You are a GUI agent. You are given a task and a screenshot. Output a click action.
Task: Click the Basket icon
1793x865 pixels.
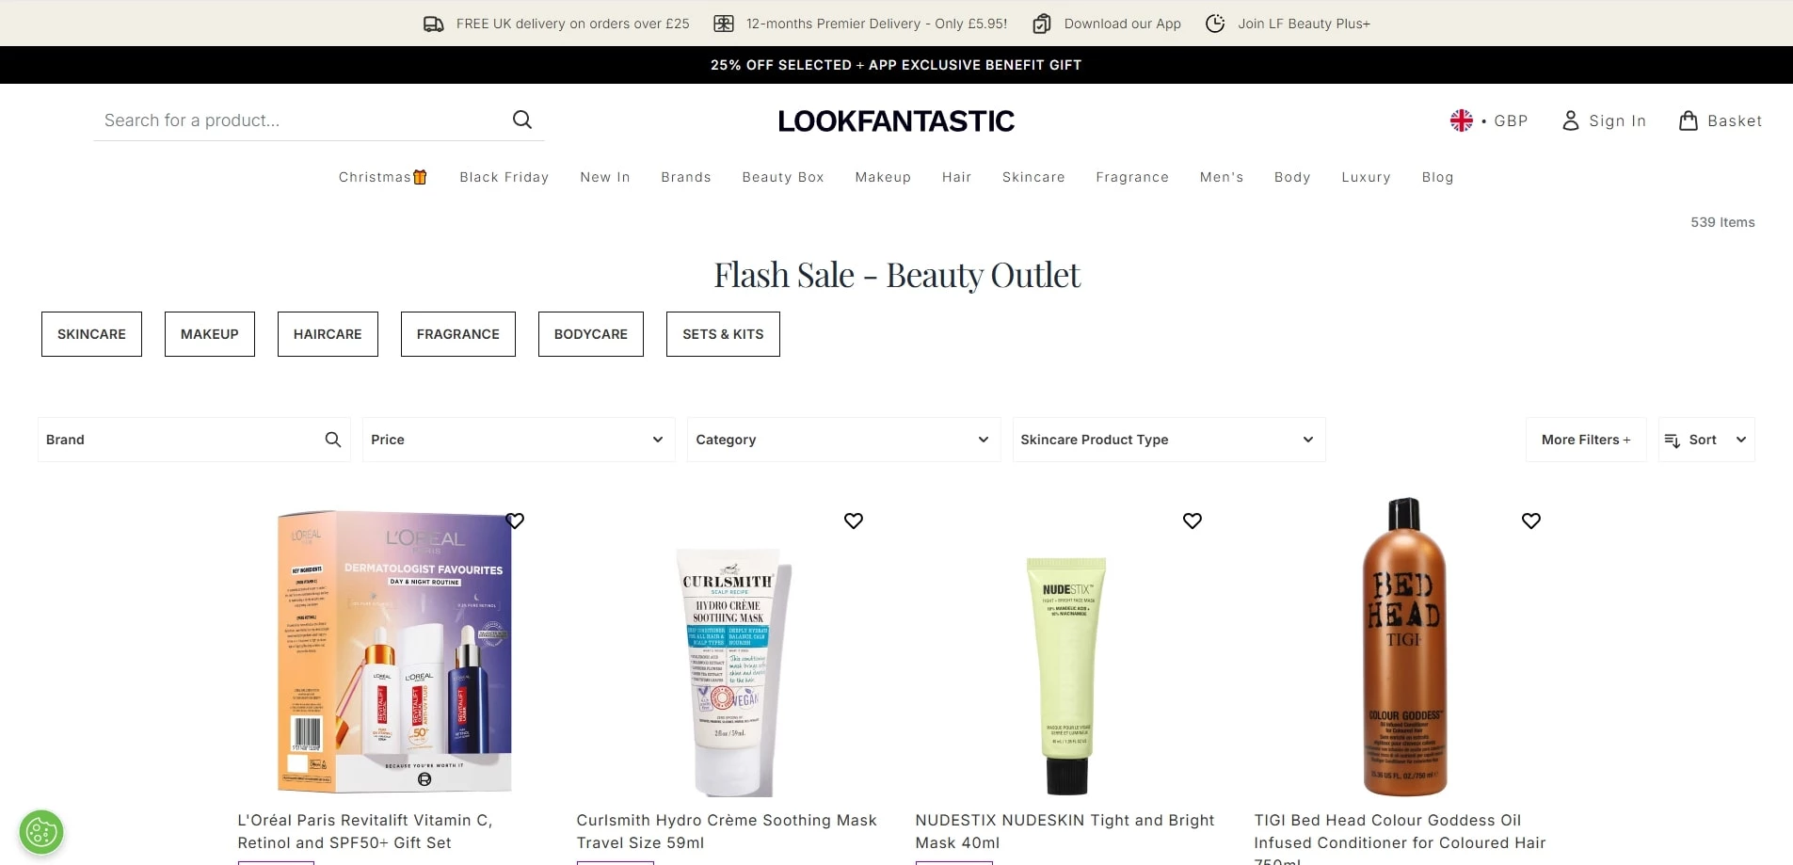pyautogui.click(x=1689, y=120)
